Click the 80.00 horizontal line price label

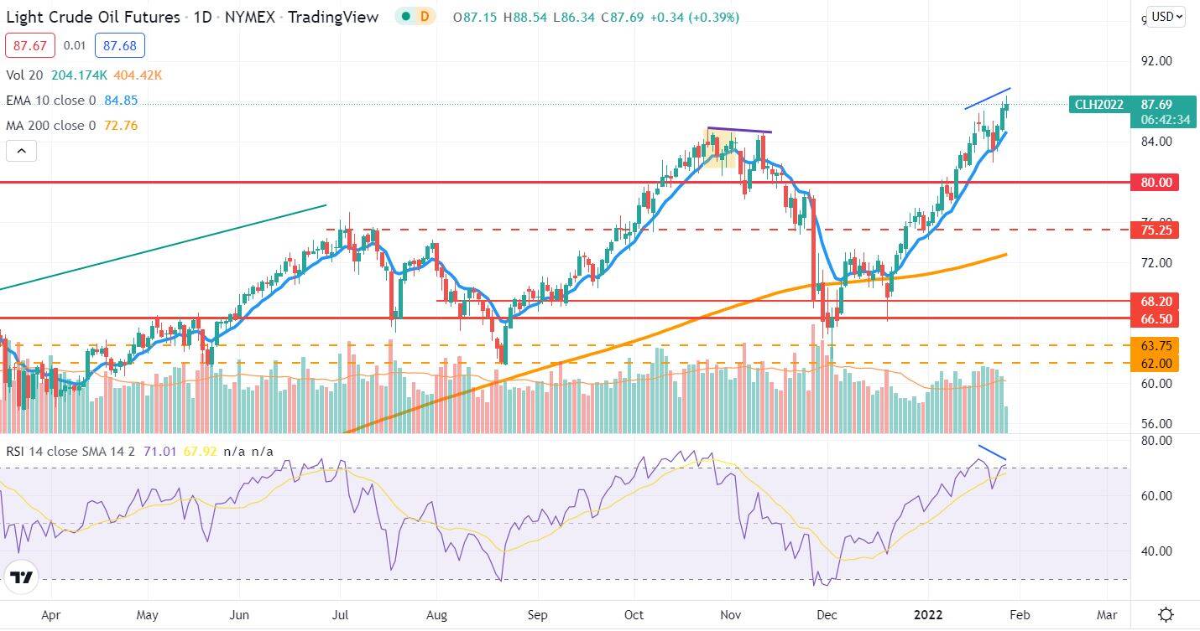(1155, 182)
